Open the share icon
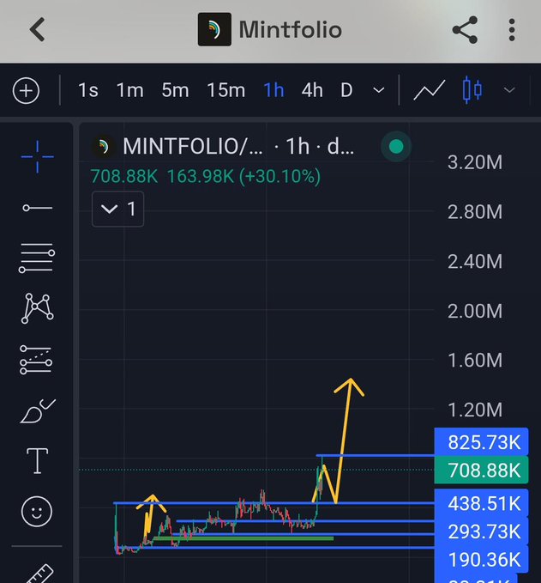 pos(465,30)
